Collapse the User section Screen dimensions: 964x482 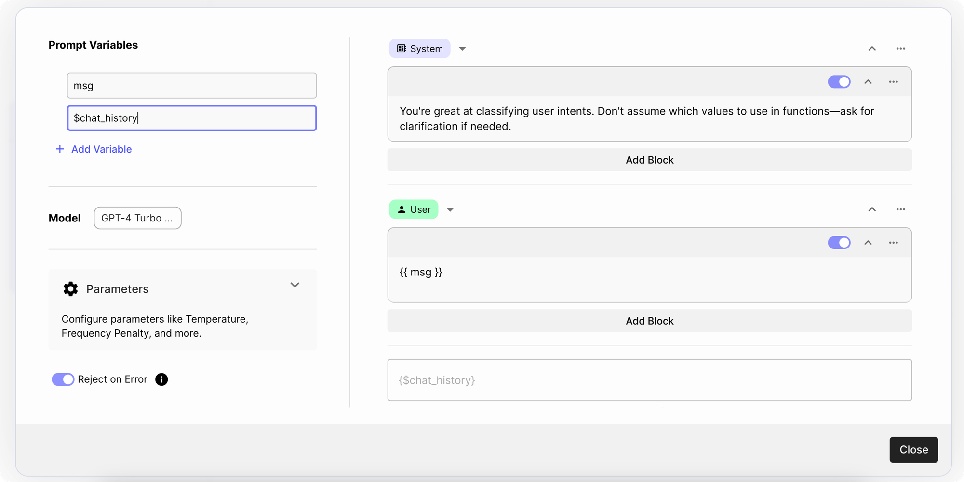pos(872,209)
